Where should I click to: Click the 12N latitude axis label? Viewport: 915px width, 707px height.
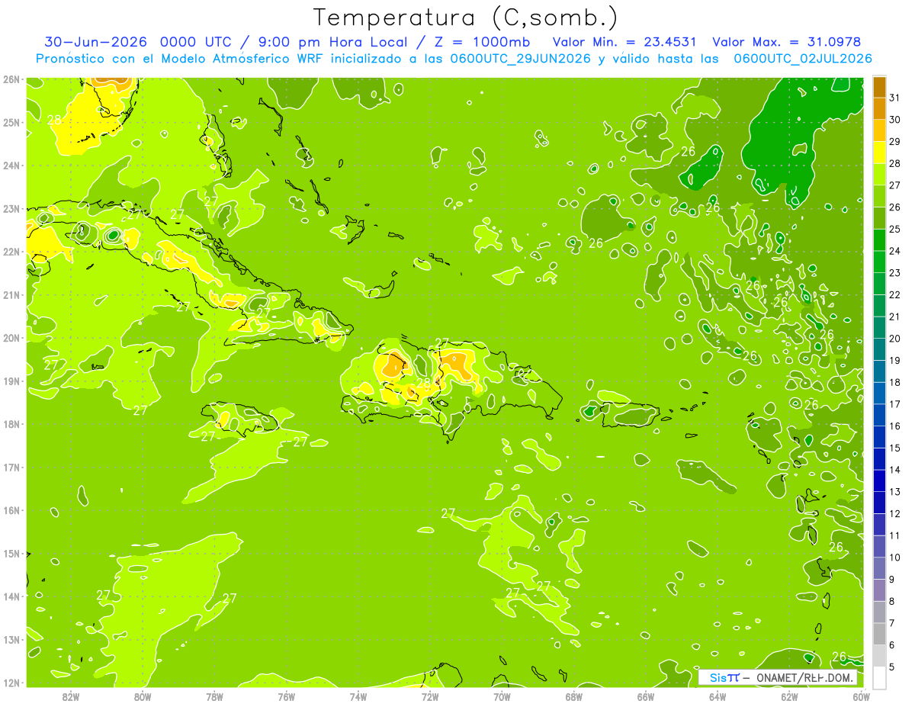[11, 683]
